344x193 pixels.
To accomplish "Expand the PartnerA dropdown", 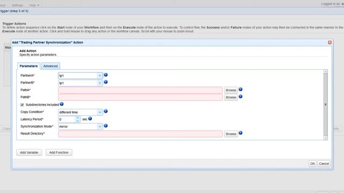I will click(x=100, y=76).
